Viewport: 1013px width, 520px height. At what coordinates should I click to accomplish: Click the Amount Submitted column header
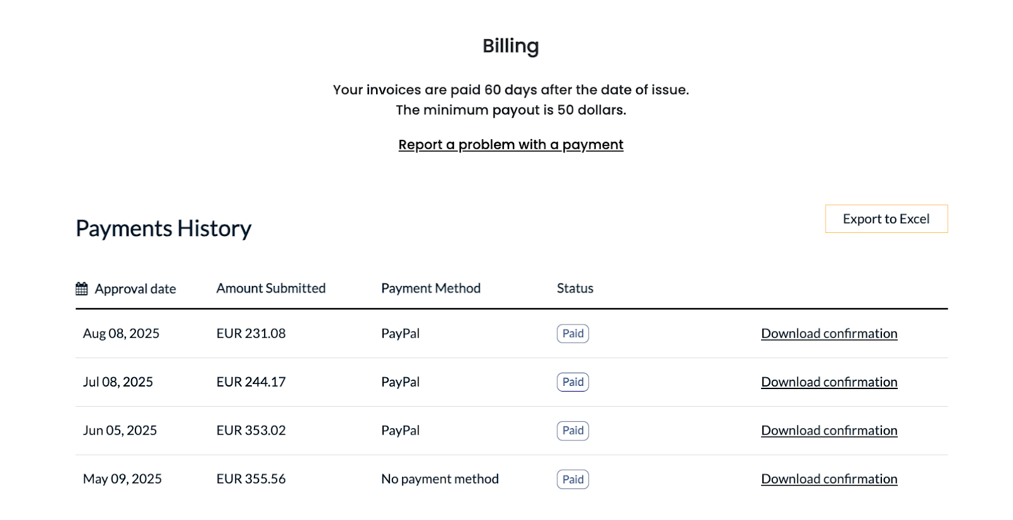coord(271,288)
